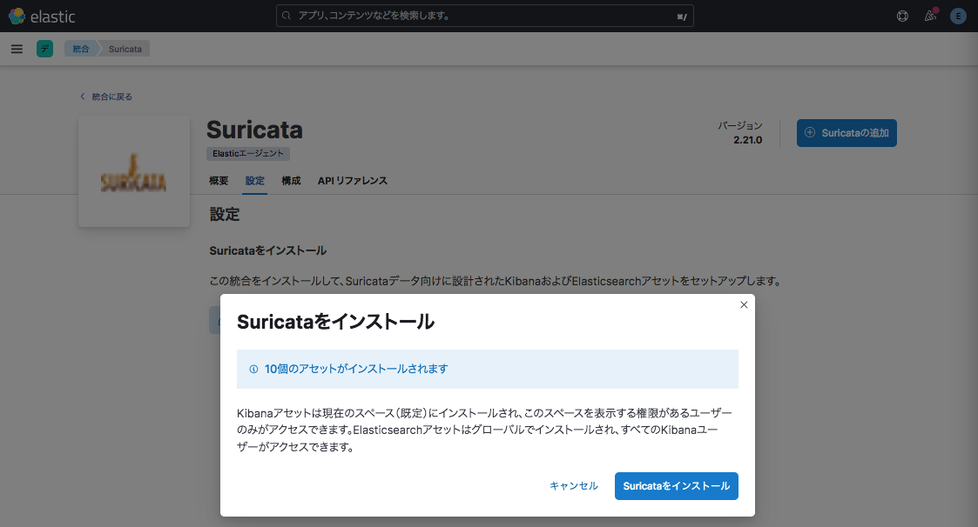
Task: Close the install dialog with X
Action: [744, 305]
